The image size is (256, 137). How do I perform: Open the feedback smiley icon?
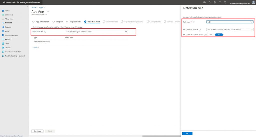tap(225, 2)
